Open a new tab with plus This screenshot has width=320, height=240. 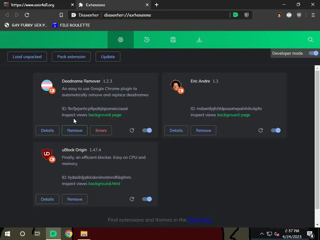tap(157, 5)
